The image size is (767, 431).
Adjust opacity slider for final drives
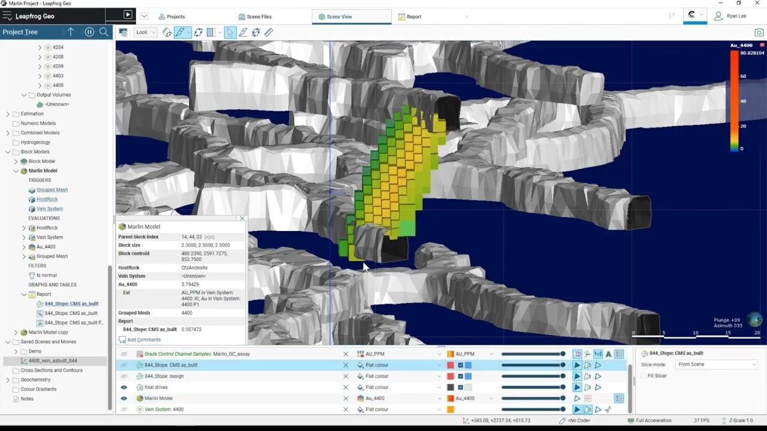click(533, 387)
